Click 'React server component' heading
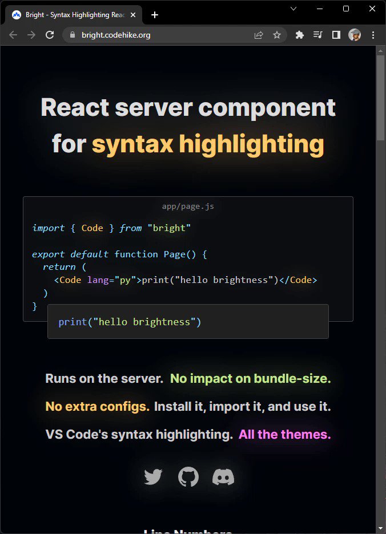 [188, 108]
